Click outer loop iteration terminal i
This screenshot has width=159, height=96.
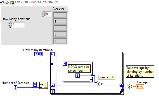pyautogui.click(x=53, y=91)
